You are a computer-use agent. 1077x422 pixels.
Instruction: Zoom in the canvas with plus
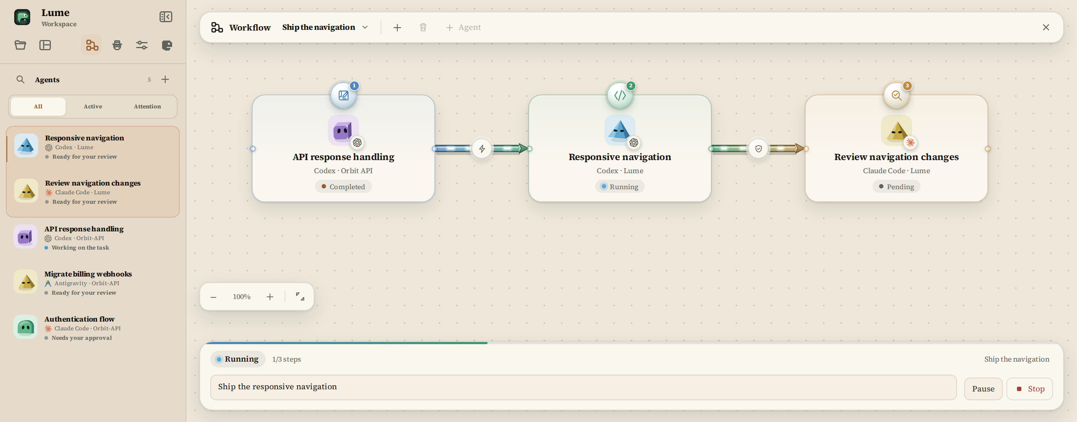pyautogui.click(x=270, y=297)
